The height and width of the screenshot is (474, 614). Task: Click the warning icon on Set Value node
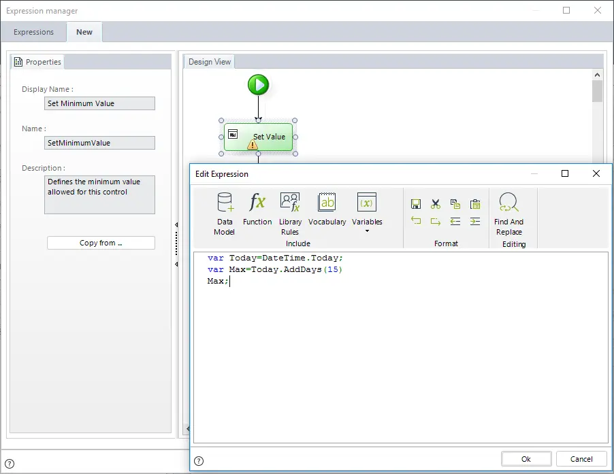[x=253, y=145]
